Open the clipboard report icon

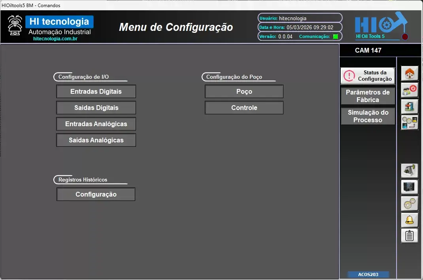tap(410, 236)
